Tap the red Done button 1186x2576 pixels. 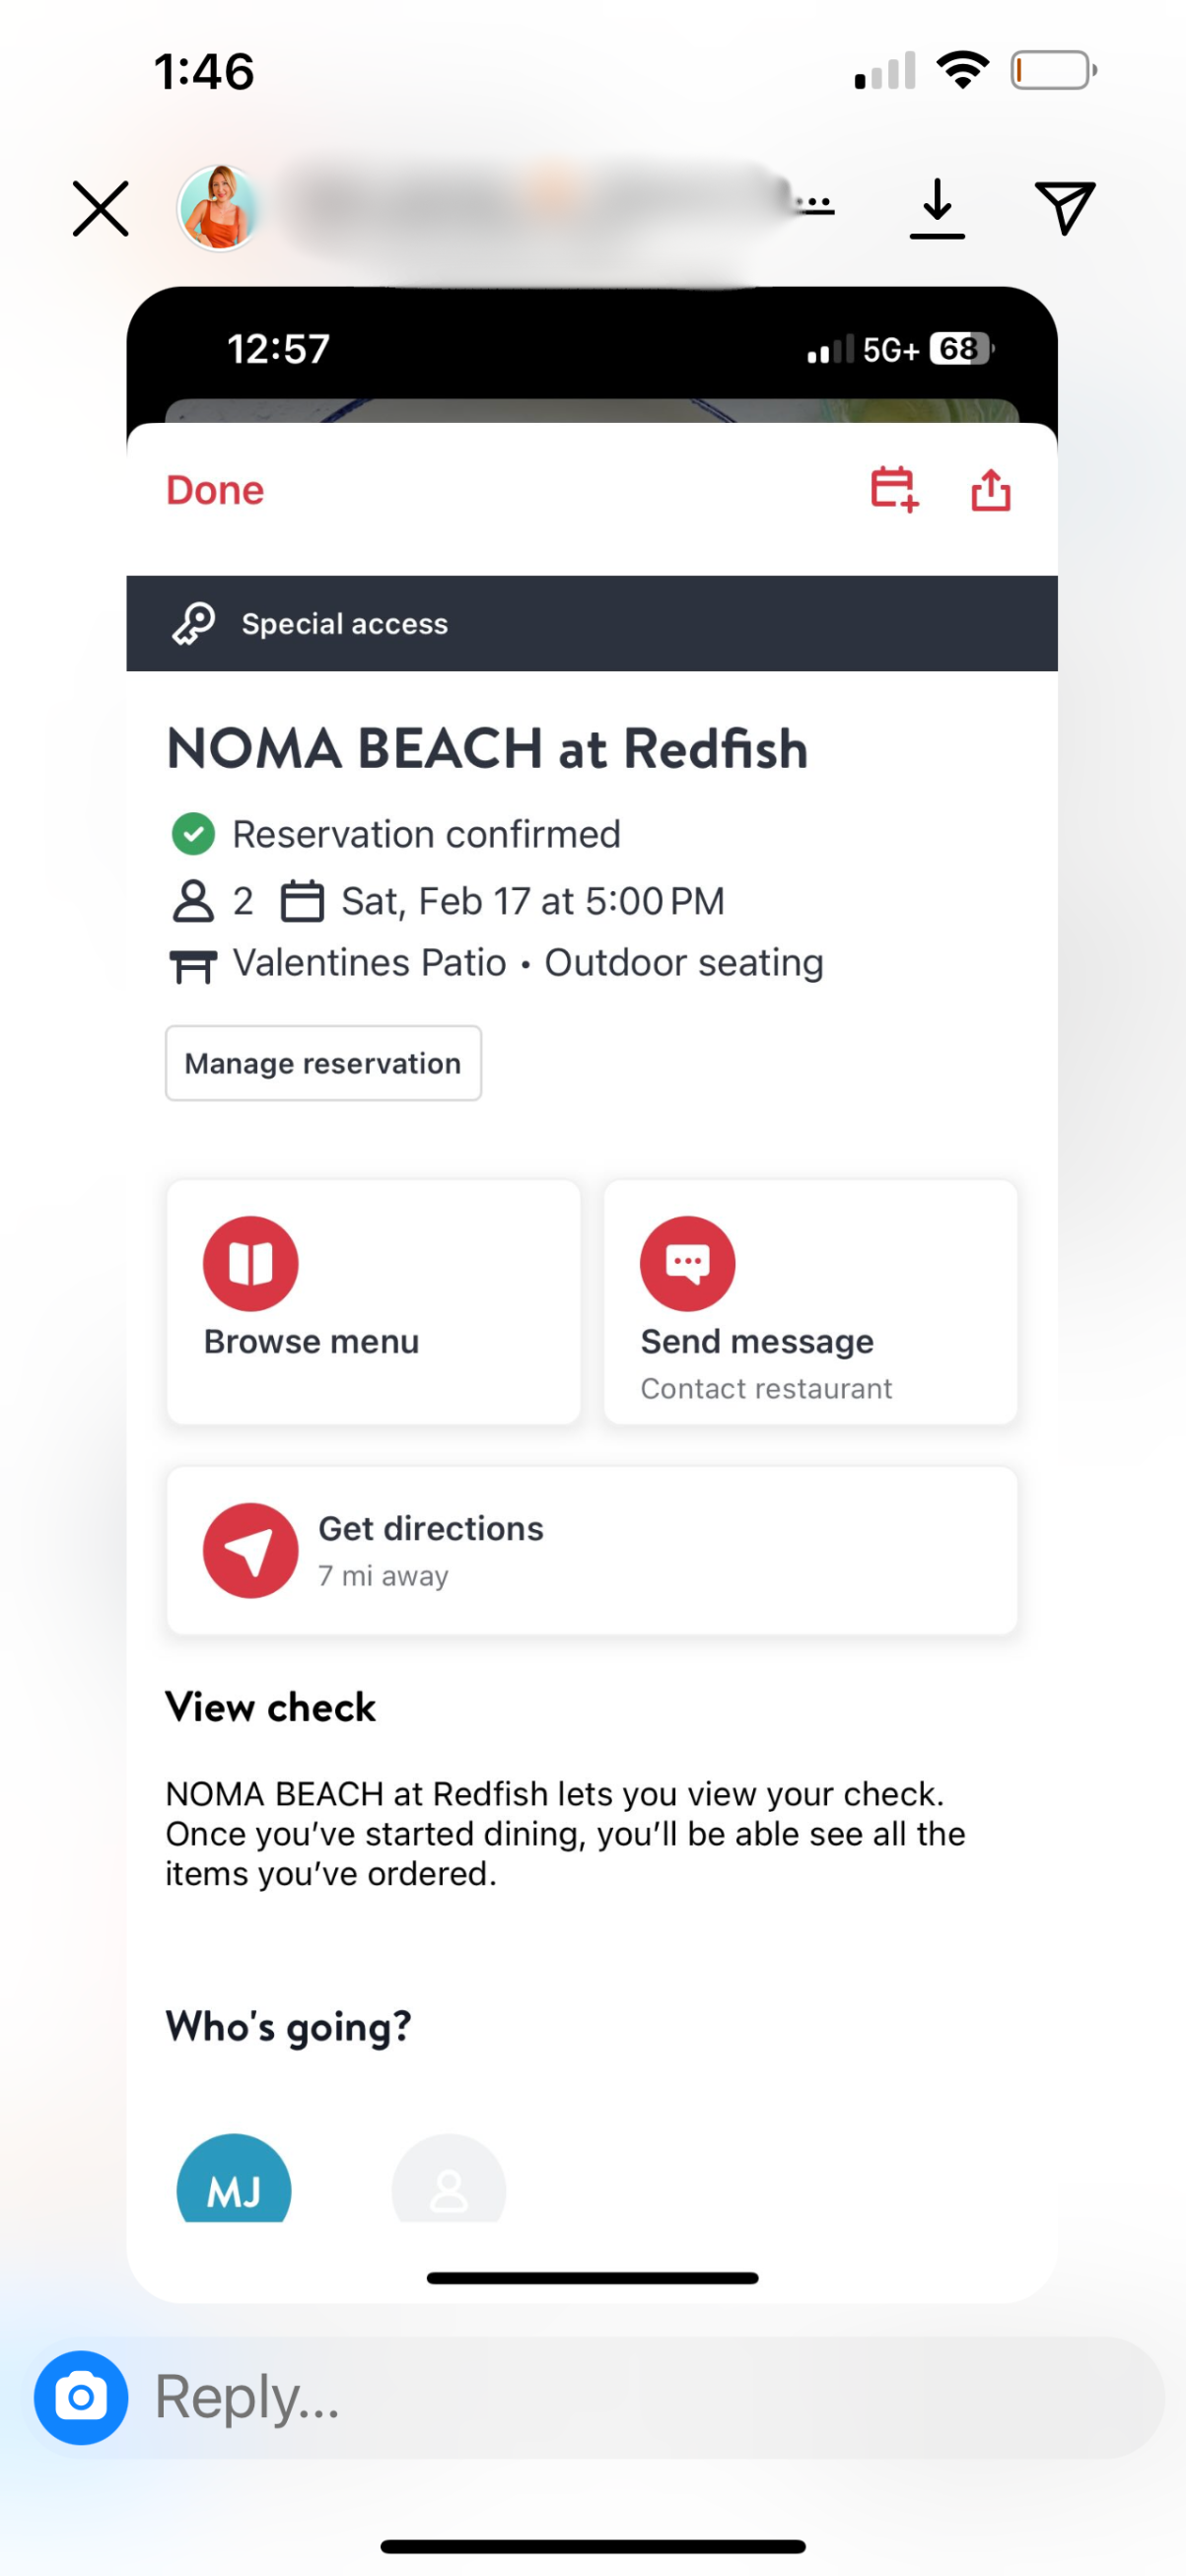[215, 490]
